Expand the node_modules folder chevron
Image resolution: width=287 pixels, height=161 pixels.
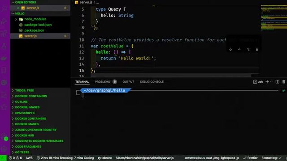[x=16, y=19]
